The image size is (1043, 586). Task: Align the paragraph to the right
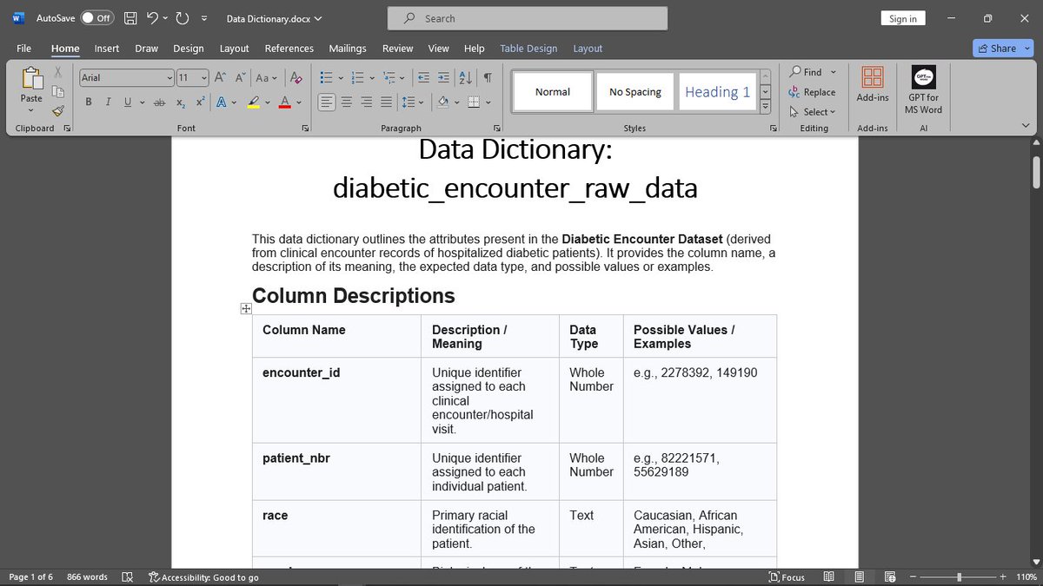366,102
